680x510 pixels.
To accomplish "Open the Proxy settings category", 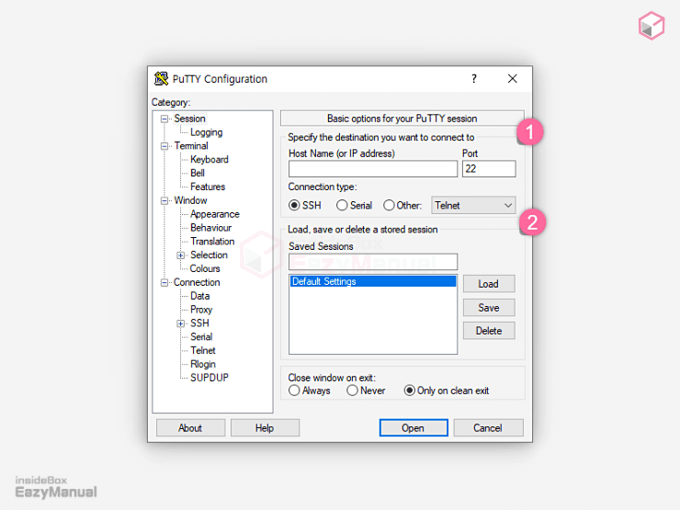I will pyautogui.click(x=201, y=310).
